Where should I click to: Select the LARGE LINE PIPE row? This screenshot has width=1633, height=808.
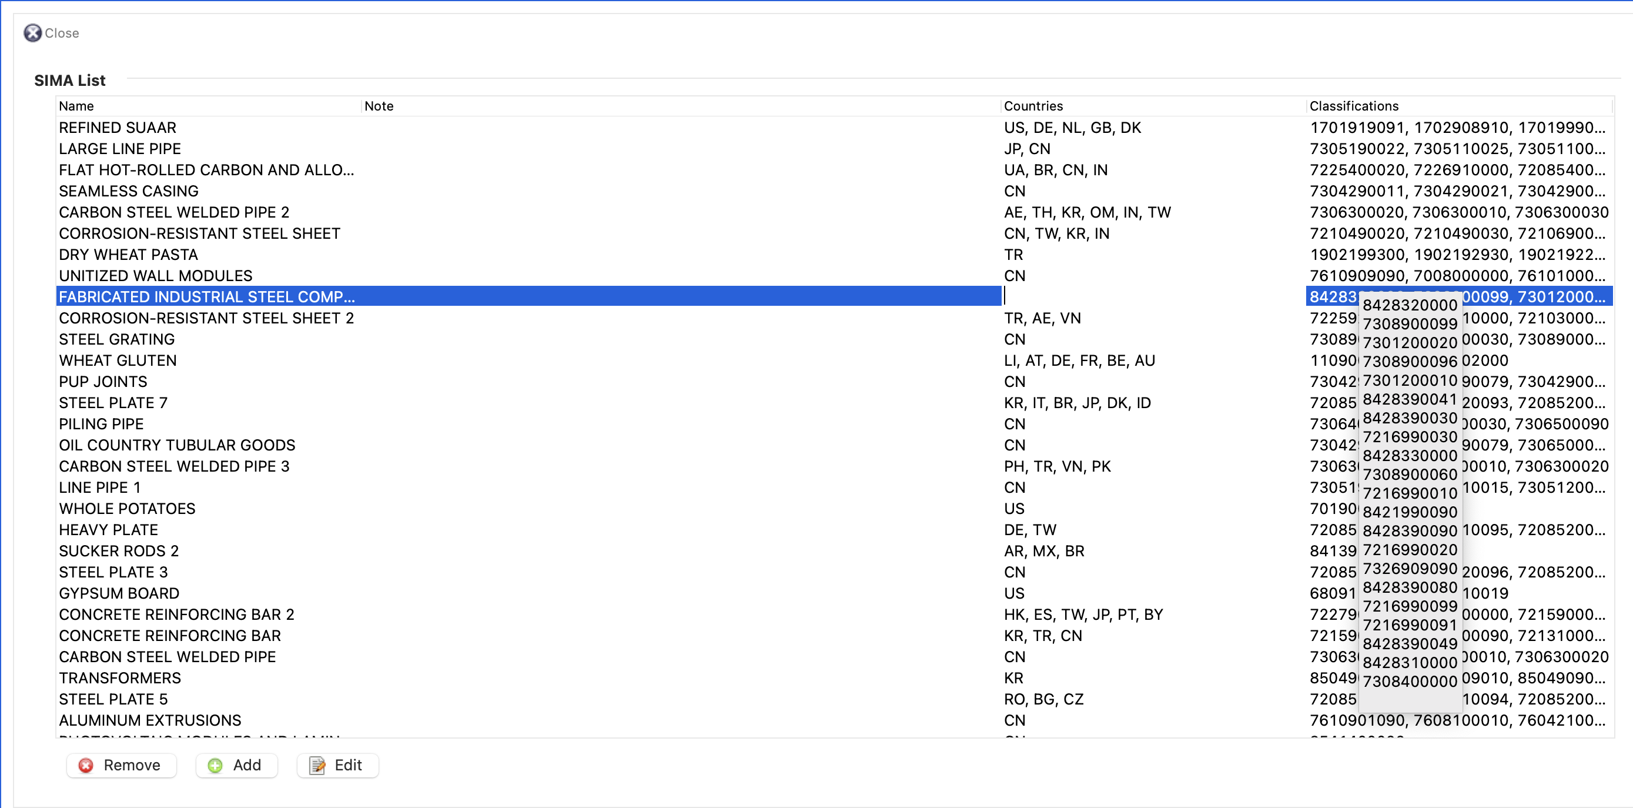click(x=834, y=148)
